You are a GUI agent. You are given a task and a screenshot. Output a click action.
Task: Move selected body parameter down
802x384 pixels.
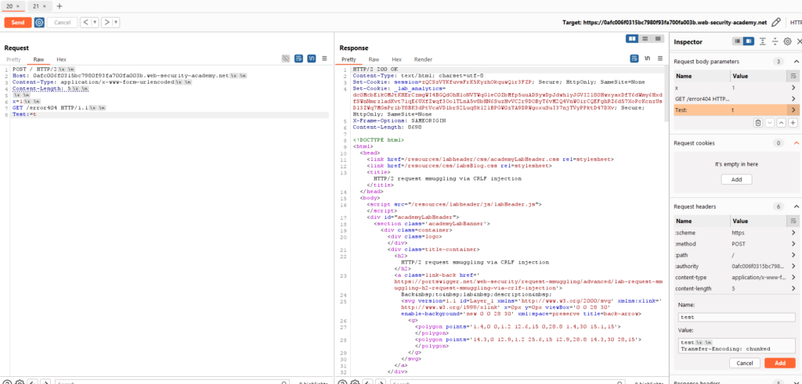point(770,123)
